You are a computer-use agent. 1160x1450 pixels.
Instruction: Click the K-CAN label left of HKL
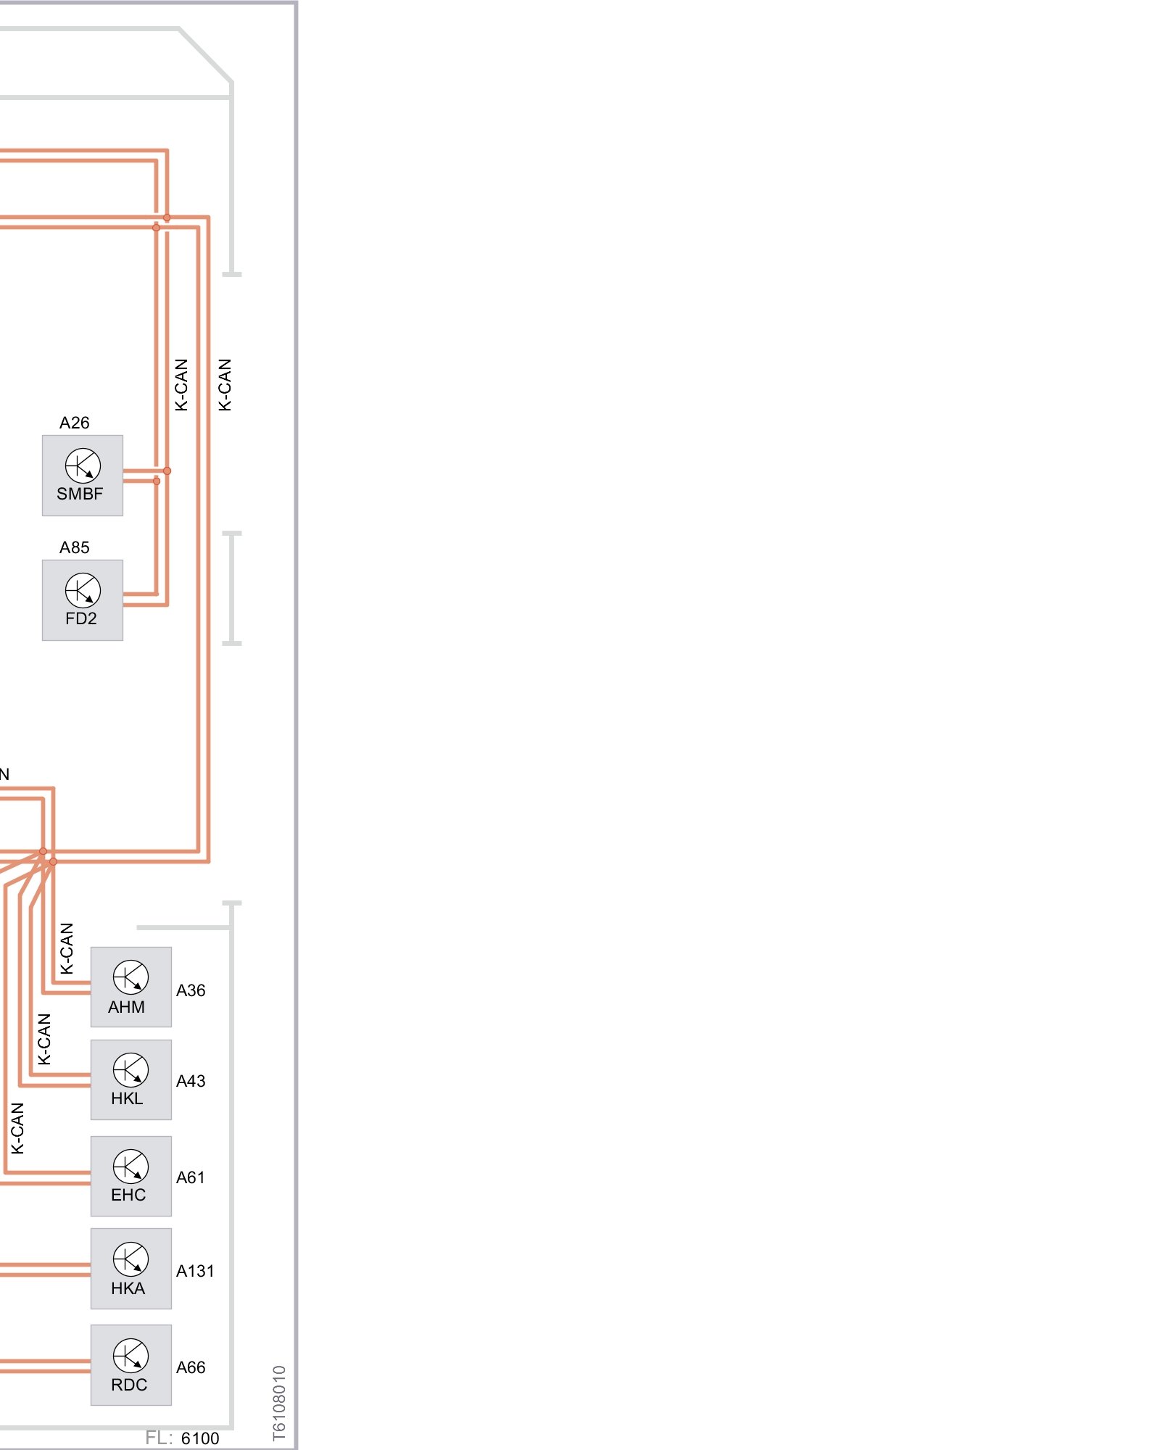coord(44,1039)
